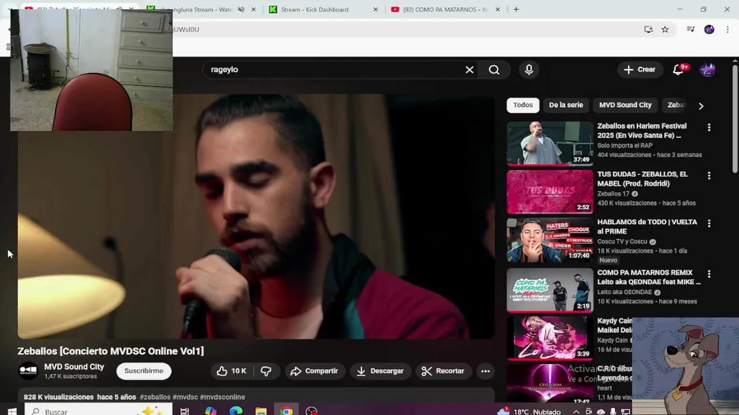
Task: Close the Kick Dashboard tab
Action: 375,9
